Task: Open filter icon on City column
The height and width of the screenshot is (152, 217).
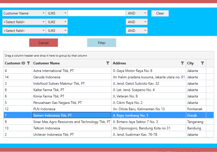Action: click(202, 63)
